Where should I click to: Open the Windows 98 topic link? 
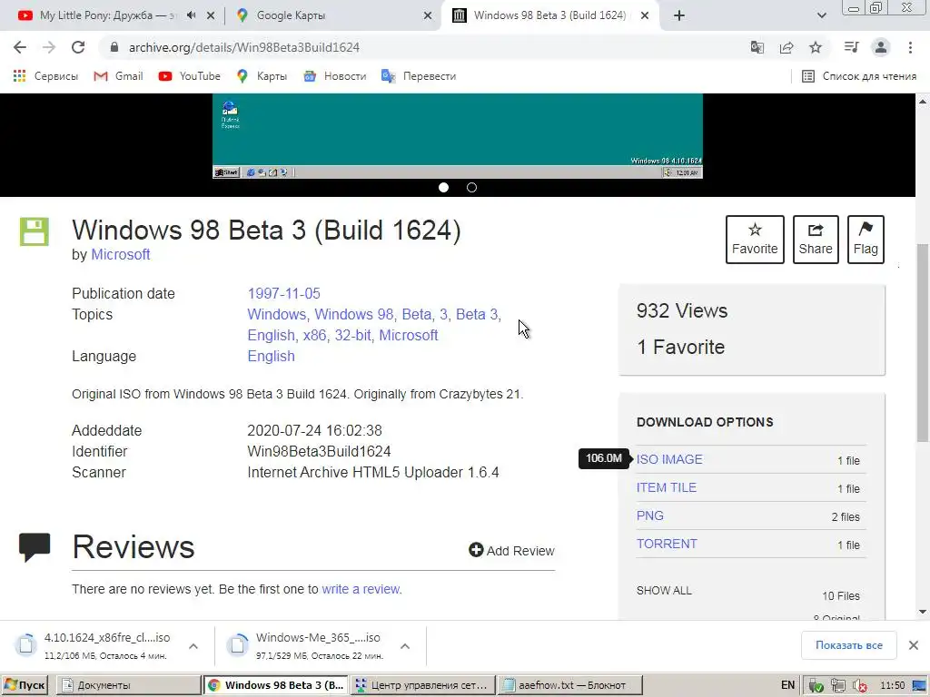click(353, 314)
